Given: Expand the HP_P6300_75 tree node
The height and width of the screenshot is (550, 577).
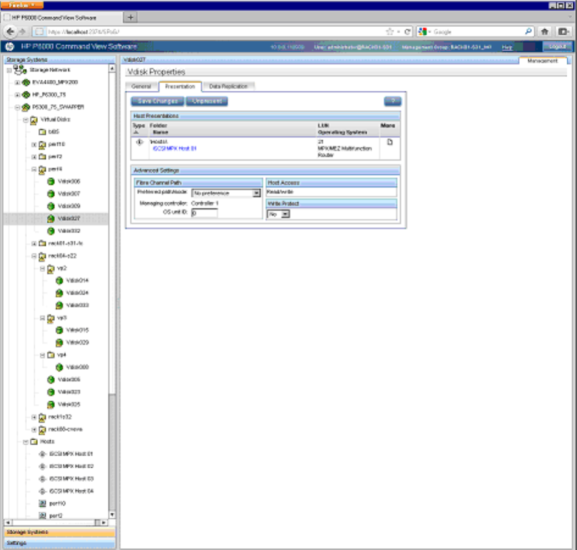Looking at the screenshot, I should [17, 95].
